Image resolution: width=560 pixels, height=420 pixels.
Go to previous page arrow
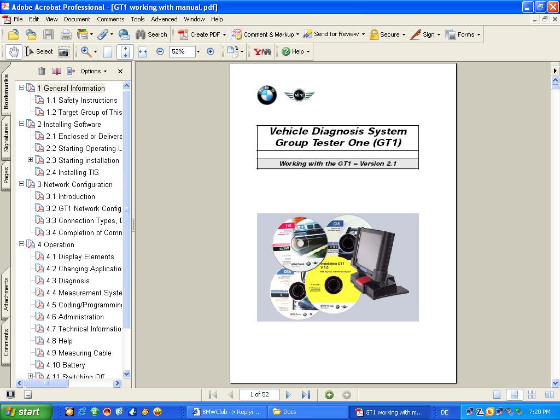click(231, 395)
